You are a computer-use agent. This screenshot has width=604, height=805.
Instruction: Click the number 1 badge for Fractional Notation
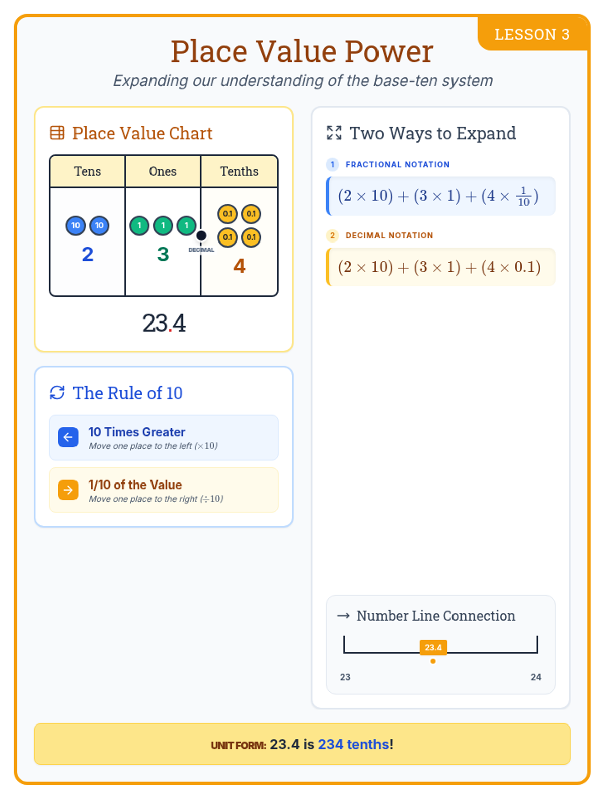(332, 165)
